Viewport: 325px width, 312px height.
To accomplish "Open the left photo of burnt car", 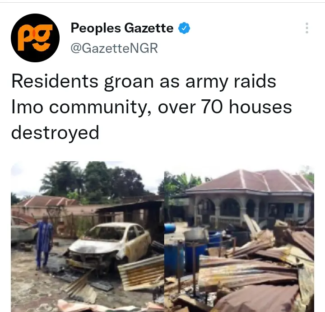I will pyautogui.click(x=88, y=237).
